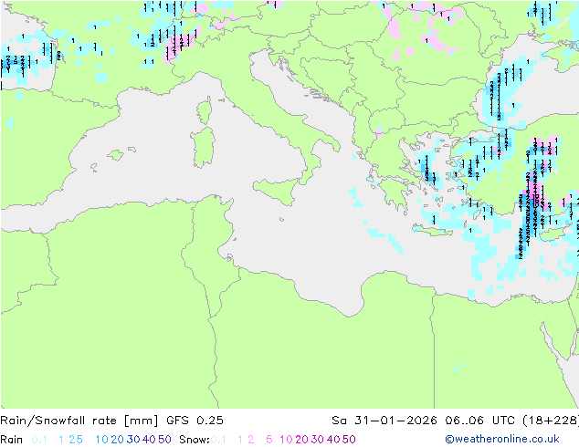The width and height of the screenshot is (579, 447).
Task: Click the Rain 10 legend value
Action: 102,440
